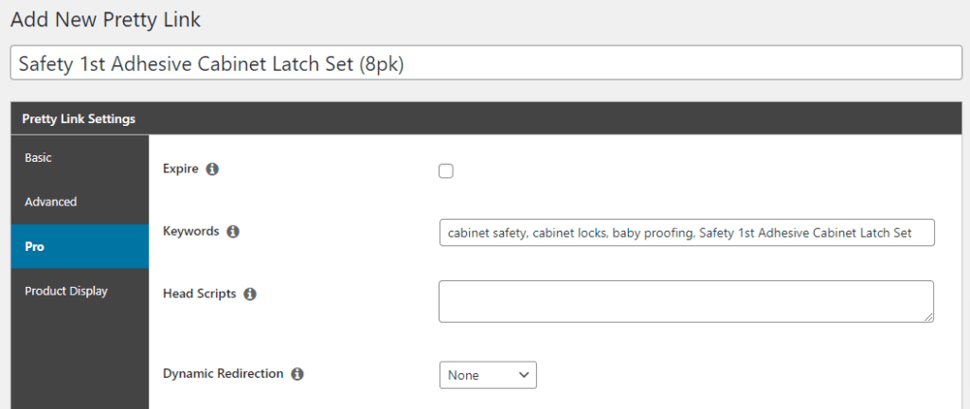
Task: Click the Head Scripts info icon
Action: [x=250, y=294]
